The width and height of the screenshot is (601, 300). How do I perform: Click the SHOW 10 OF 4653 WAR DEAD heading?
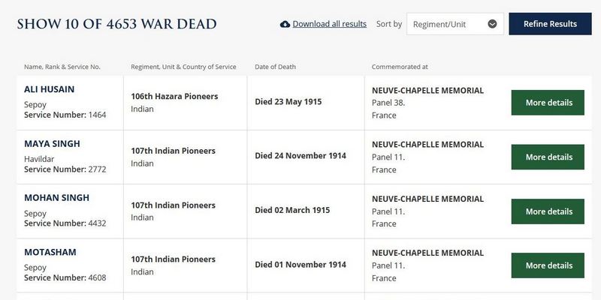coord(116,24)
